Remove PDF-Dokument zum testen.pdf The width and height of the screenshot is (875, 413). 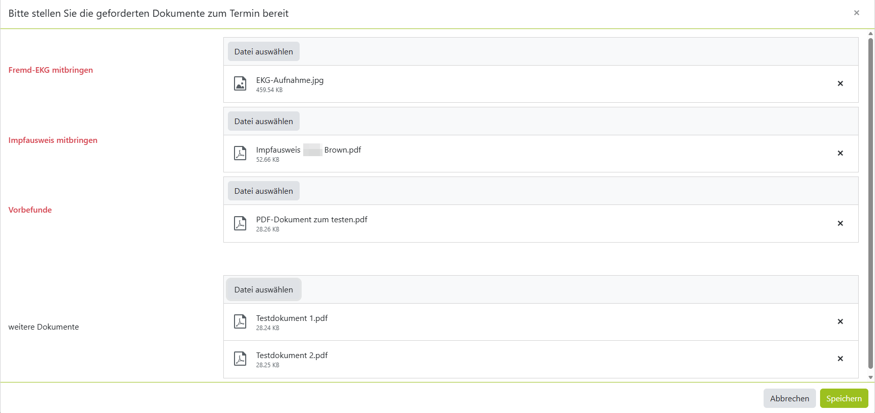(x=840, y=223)
